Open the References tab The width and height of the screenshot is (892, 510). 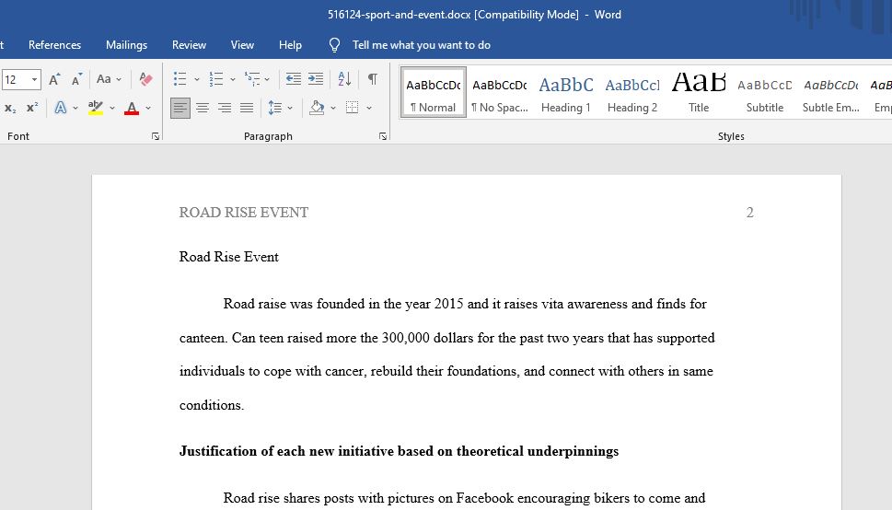click(54, 45)
